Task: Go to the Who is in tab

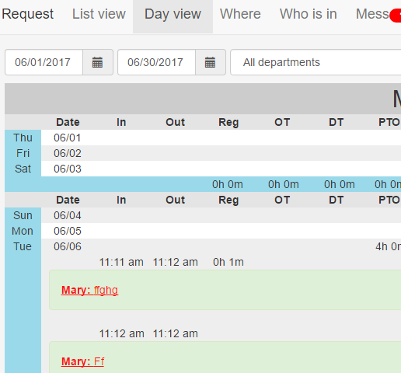Action: [309, 14]
